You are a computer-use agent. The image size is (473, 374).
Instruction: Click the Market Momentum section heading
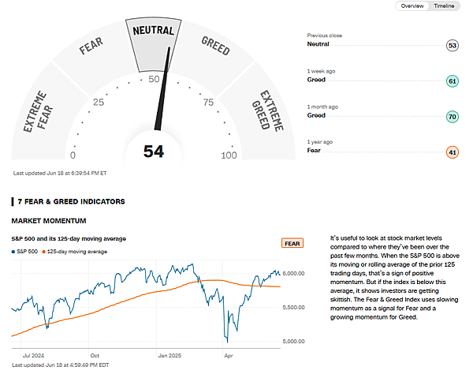pyautogui.click(x=49, y=221)
